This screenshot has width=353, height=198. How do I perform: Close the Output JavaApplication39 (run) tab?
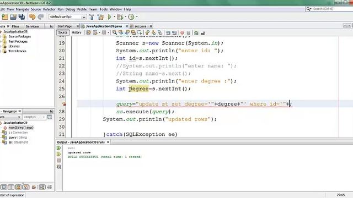coord(108,142)
